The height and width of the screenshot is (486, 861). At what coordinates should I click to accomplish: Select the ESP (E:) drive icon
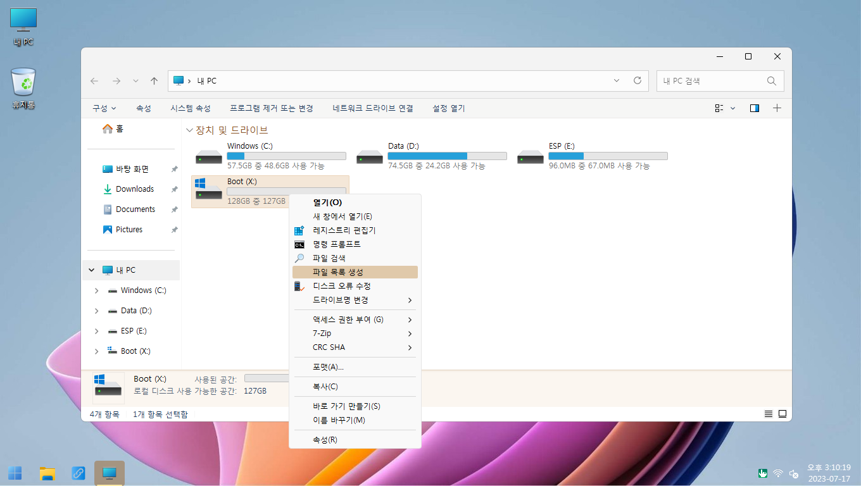(x=531, y=156)
